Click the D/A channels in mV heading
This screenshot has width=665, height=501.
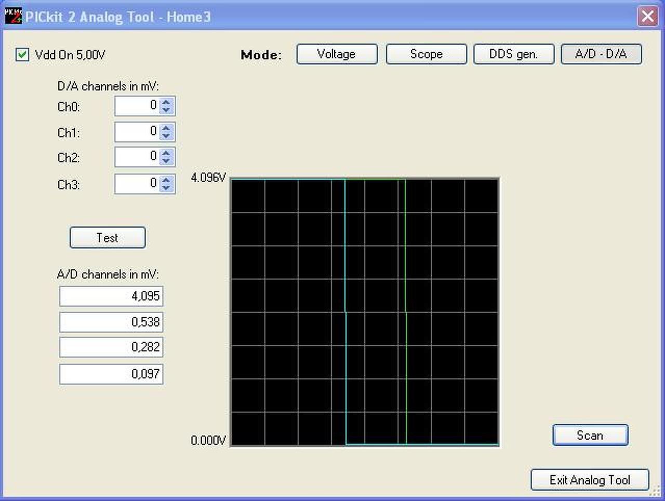[108, 86]
